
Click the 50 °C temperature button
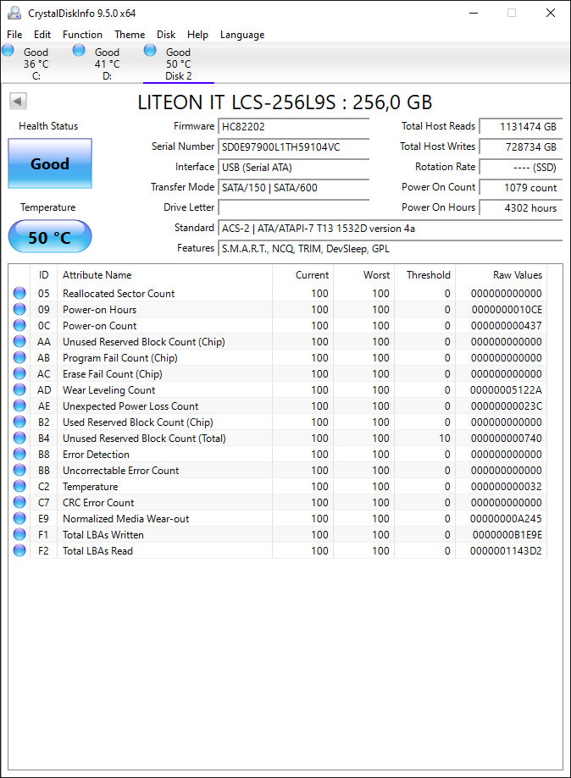(x=50, y=237)
